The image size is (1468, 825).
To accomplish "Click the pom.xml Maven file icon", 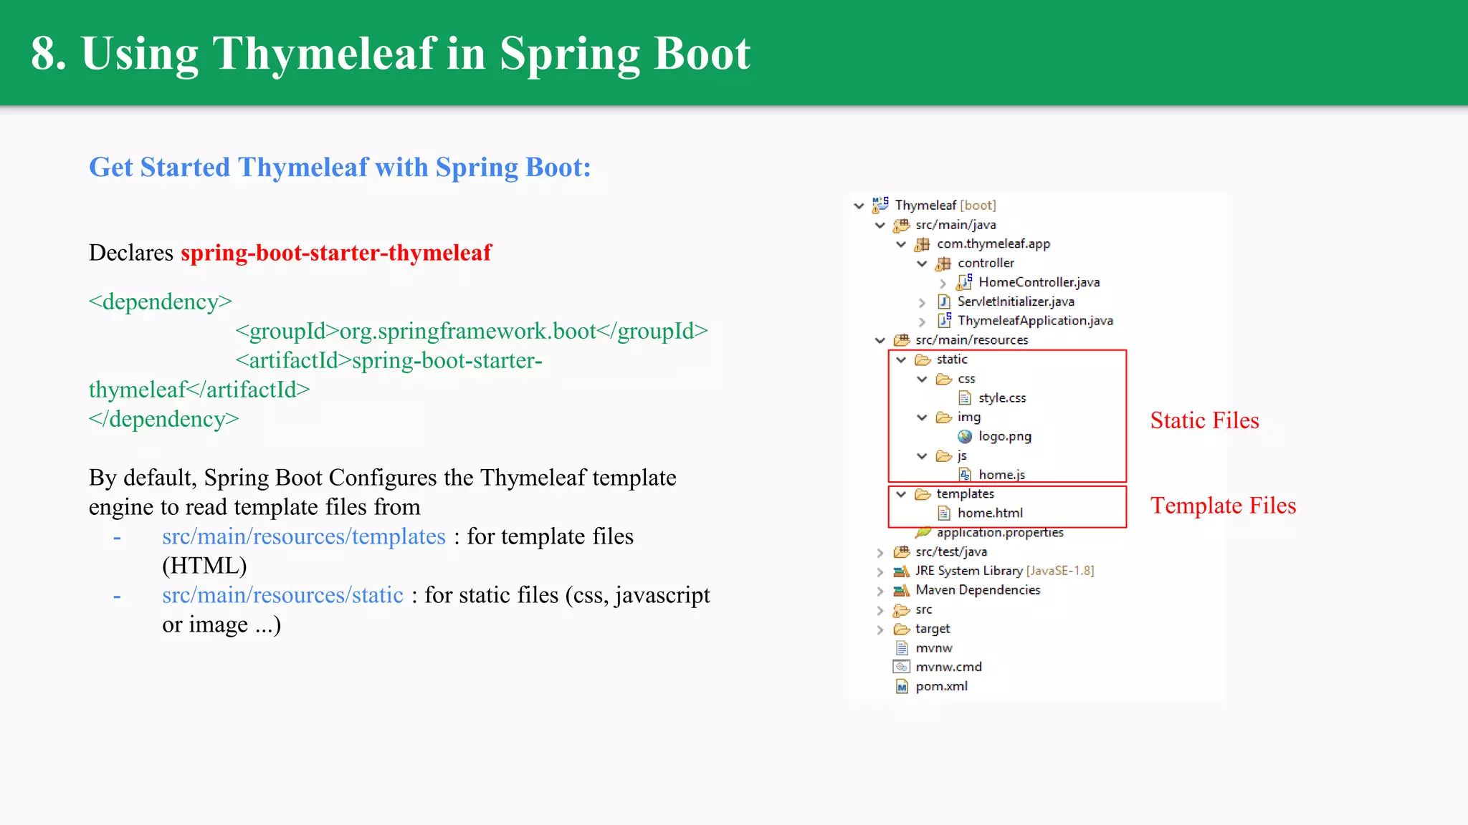I will pyautogui.click(x=902, y=687).
